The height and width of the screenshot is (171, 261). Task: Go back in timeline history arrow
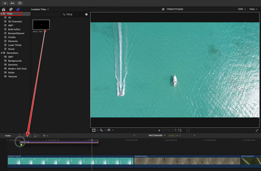pos(134,135)
